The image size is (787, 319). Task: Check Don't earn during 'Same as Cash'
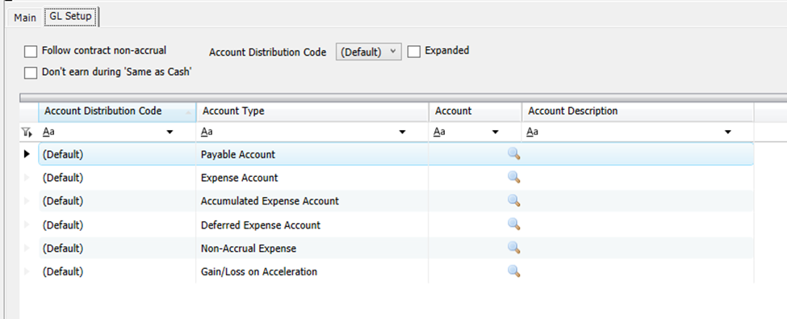pyautogui.click(x=31, y=73)
